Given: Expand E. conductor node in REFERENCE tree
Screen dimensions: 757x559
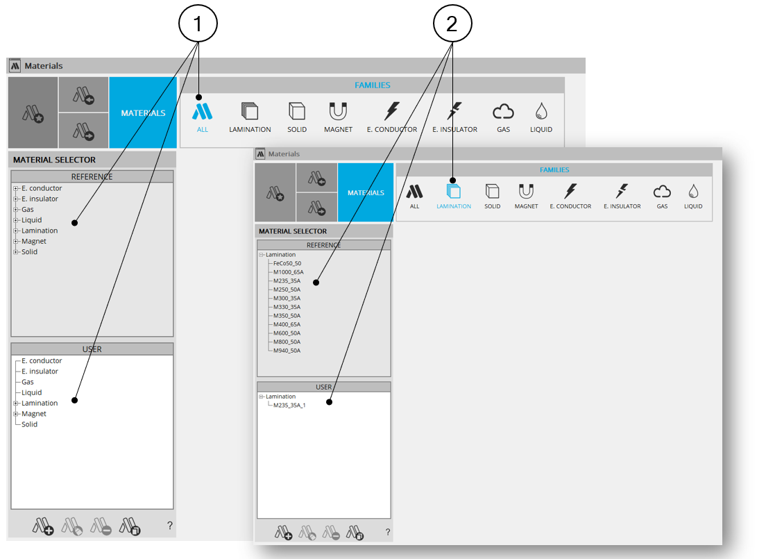Looking at the screenshot, I should (x=15, y=188).
